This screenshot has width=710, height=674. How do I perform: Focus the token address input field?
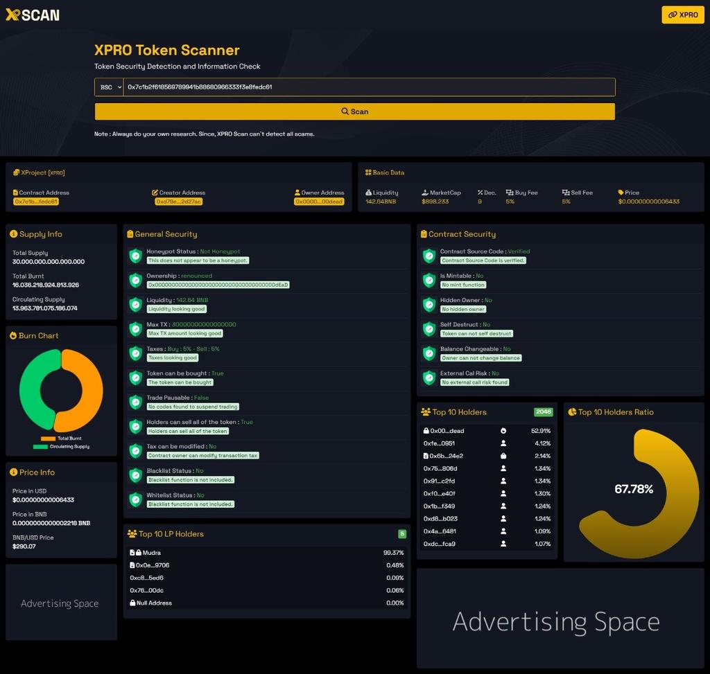(369, 87)
